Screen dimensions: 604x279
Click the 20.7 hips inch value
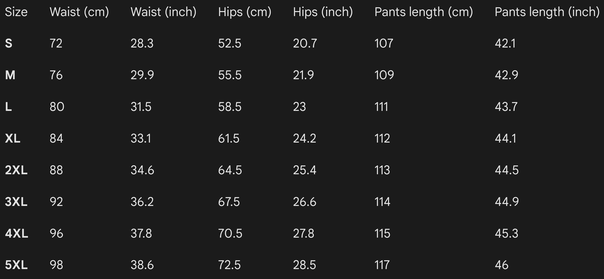coord(305,44)
